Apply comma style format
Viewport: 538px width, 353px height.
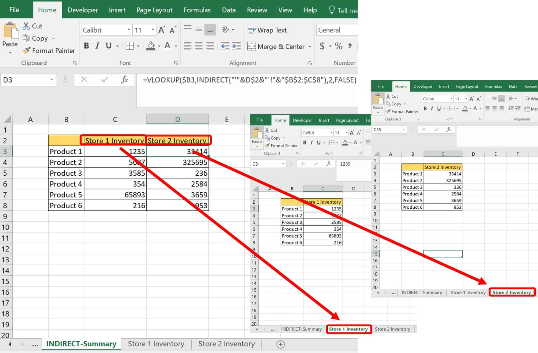tap(350, 46)
